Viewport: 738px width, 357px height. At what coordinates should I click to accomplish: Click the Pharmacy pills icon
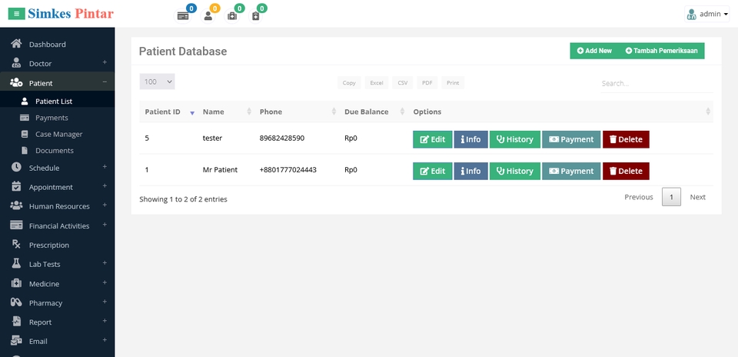click(16, 302)
